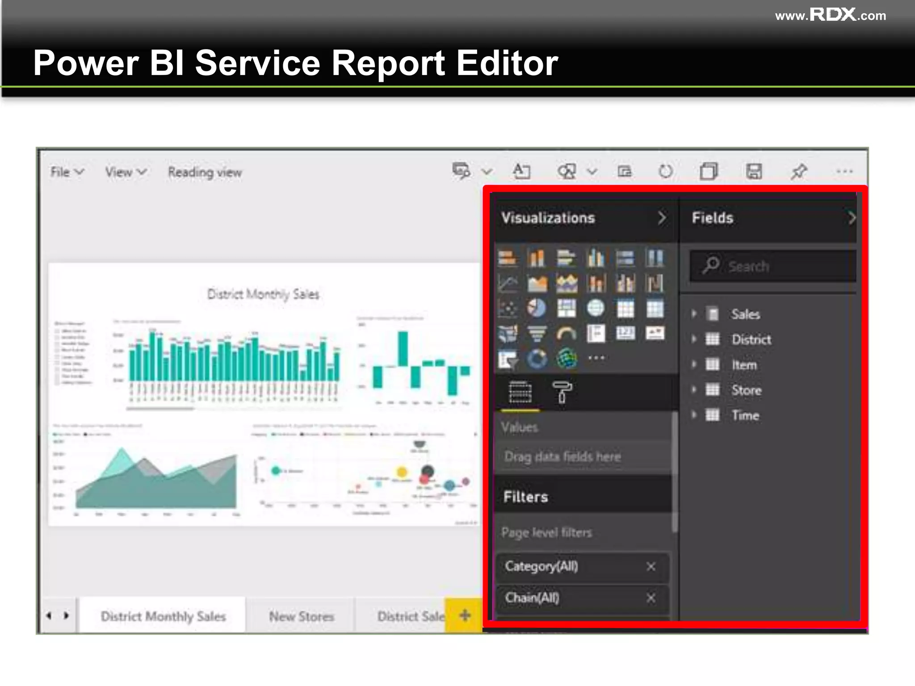The image size is (915, 686).
Task: Save the report with floppy icon
Action: pyautogui.click(x=754, y=171)
